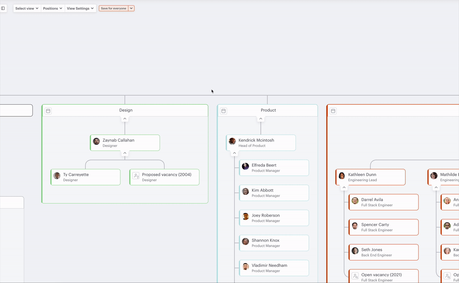Collapse Kathleen Dunn's team chevron

tap(344, 187)
